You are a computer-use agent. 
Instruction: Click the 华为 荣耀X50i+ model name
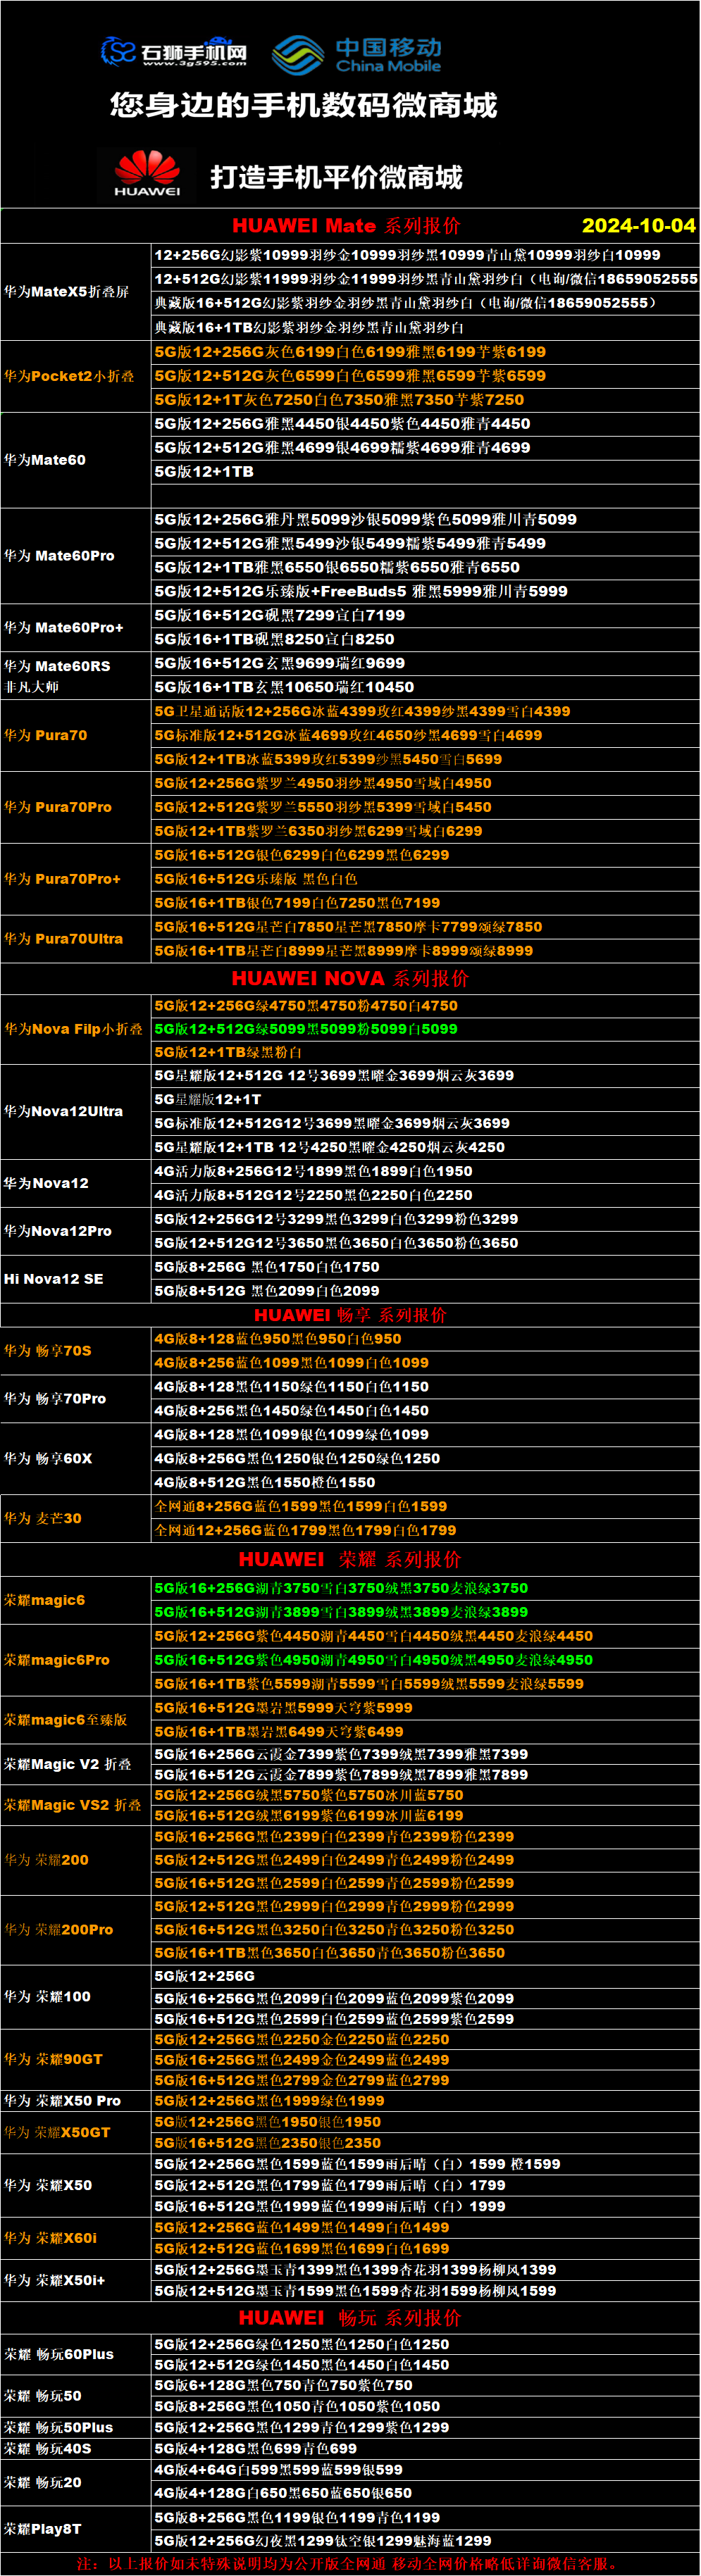click(x=54, y=2280)
